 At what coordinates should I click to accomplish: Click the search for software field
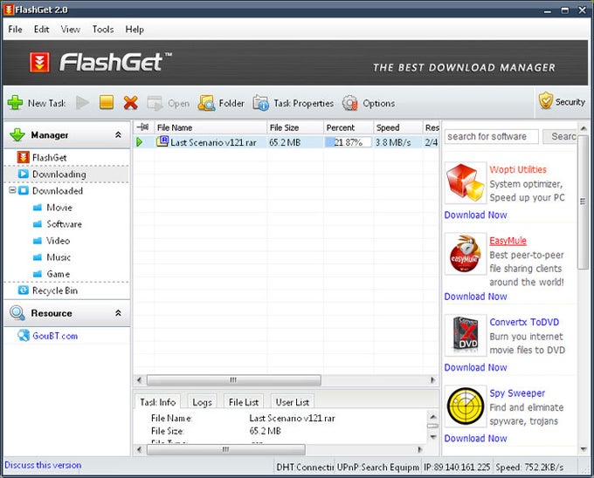click(491, 137)
